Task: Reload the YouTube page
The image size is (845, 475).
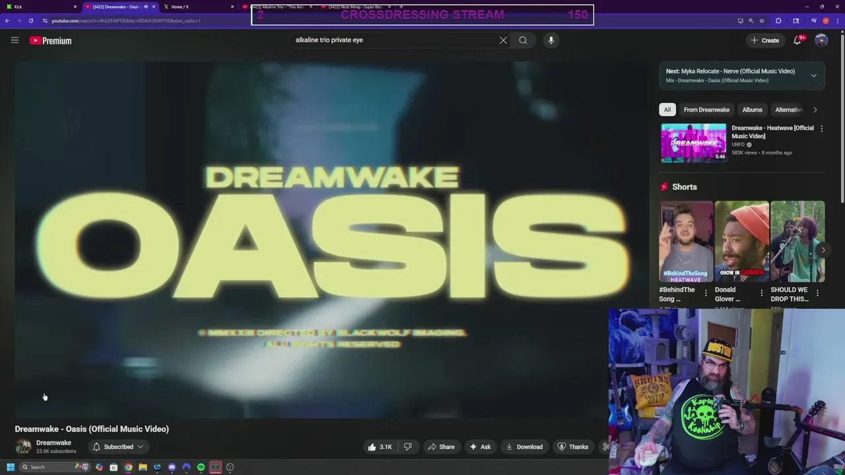Action: pyautogui.click(x=30, y=20)
